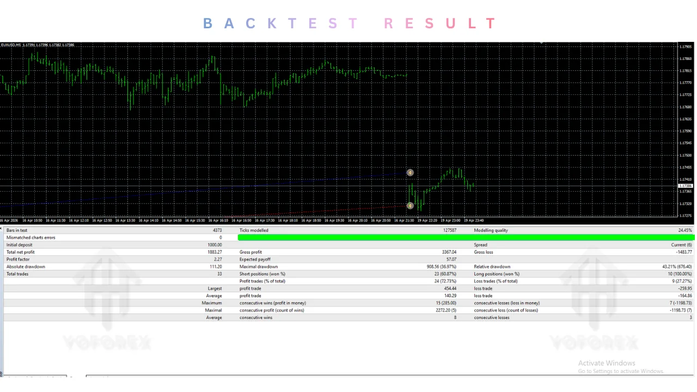The height and width of the screenshot is (392, 697).
Task: Select the Absolute drawdown value 111.20
Action: click(216, 267)
